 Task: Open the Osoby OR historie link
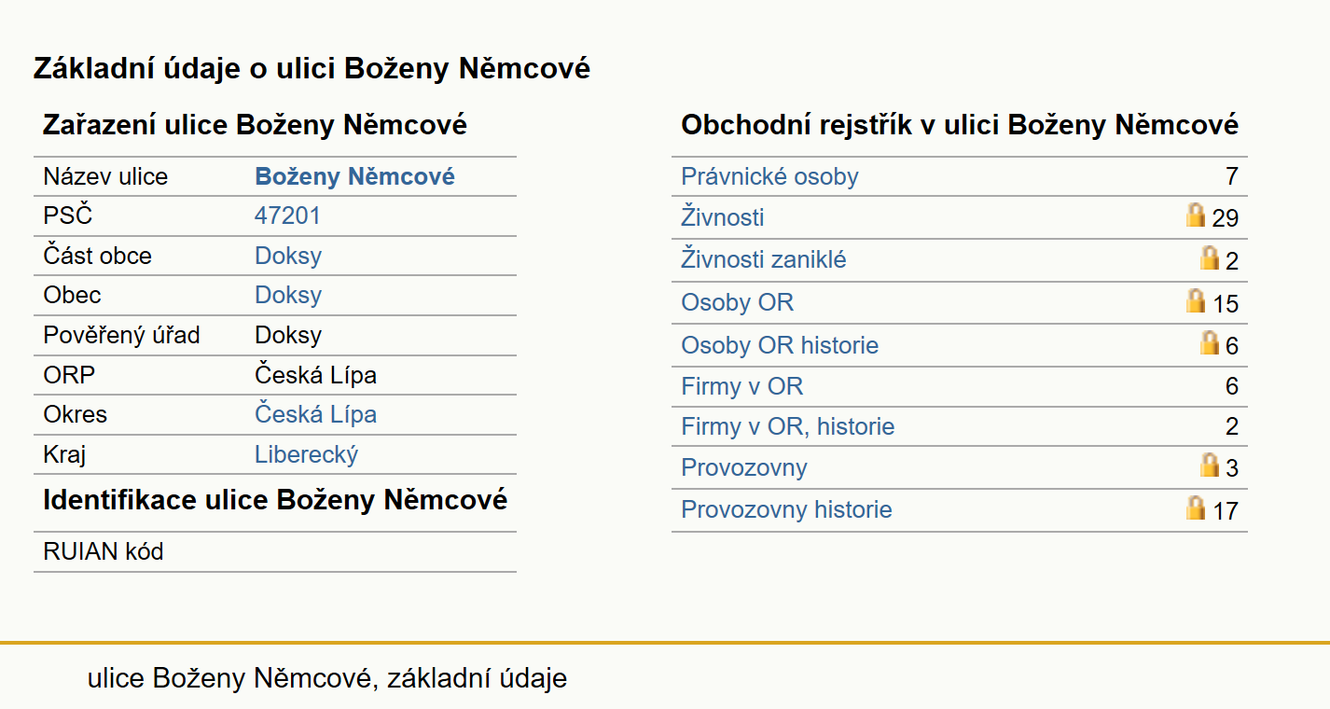(780, 345)
